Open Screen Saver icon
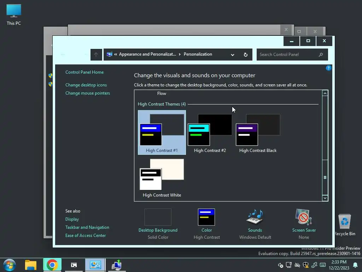Screen dimensions: 362x272 [304, 217]
